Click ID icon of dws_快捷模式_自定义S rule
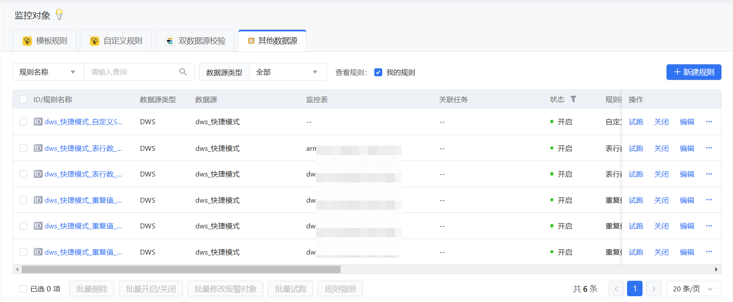733x302 pixels. coord(38,122)
